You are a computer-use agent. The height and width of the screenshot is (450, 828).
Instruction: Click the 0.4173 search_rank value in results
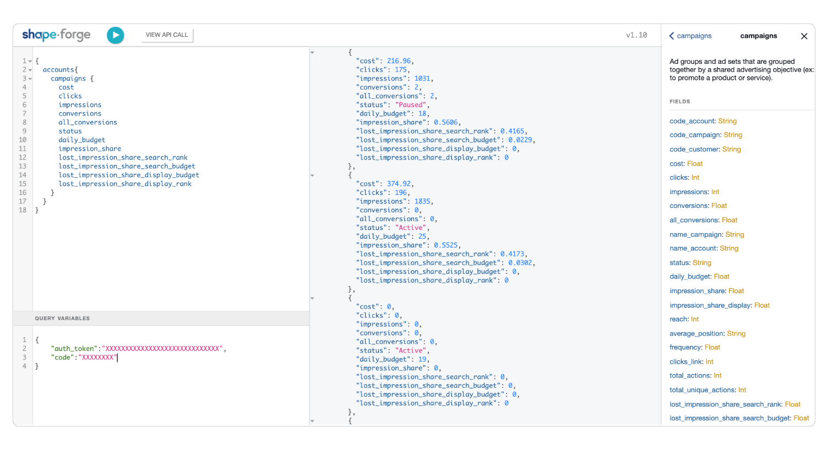click(512, 254)
